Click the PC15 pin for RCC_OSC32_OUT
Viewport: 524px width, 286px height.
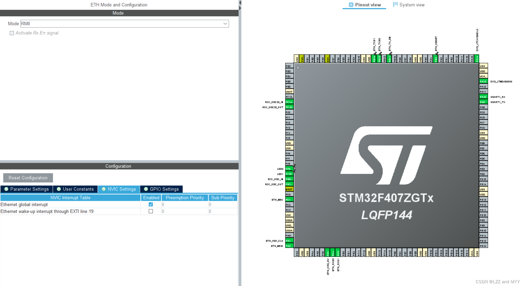click(289, 107)
